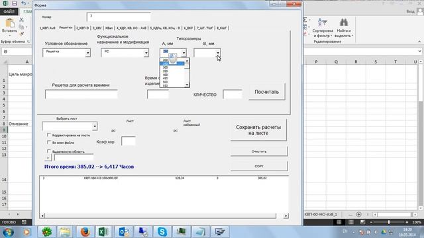Open Windows Explorer folder from taskbar

point(65,231)
